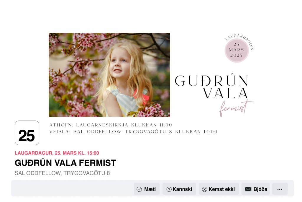
Task: Invite guests with the Bjóða button
Action: coord(256,189)
